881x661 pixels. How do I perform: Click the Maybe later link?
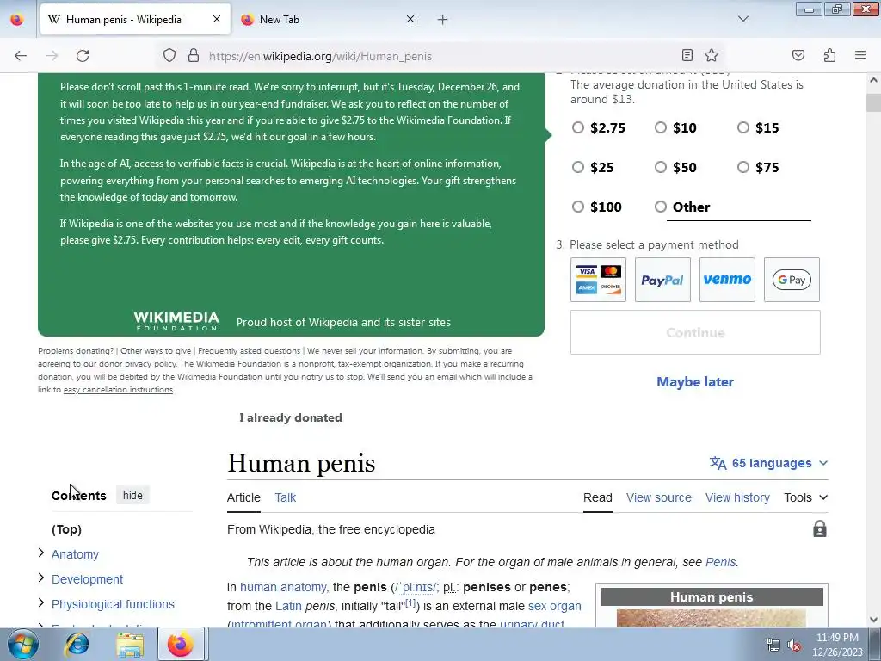pyautogui.click(x=695, y=381)
